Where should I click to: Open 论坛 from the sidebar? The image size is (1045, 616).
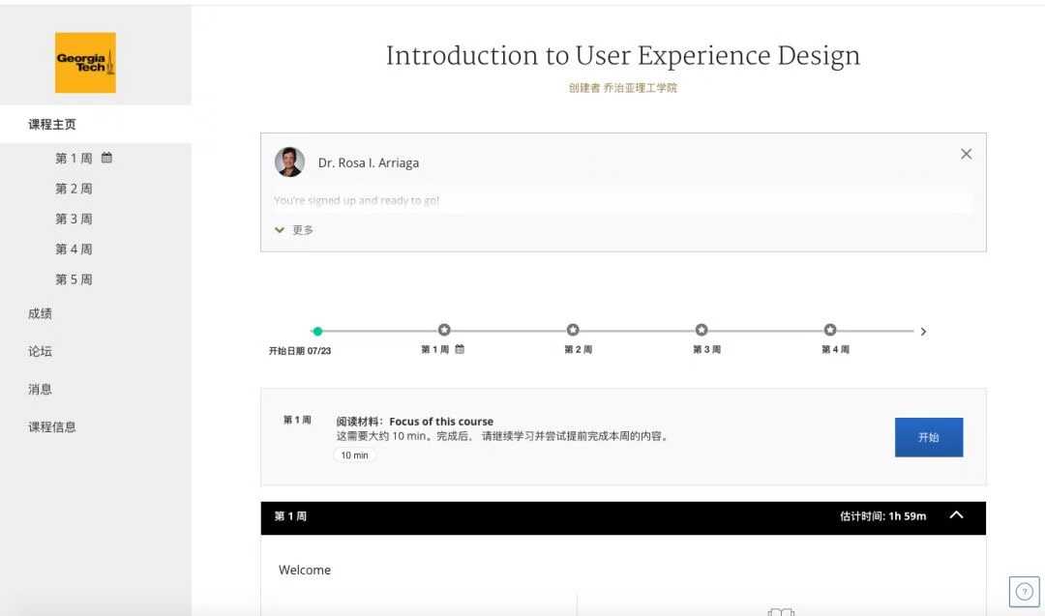tap(41, 351)
